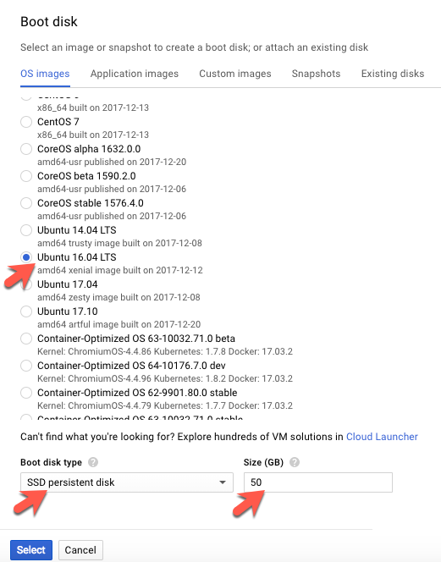Screen dimensions: 441x562
Task: Choose the CoreOS alpha 1632.0.0 image
Action: (26, 149)
